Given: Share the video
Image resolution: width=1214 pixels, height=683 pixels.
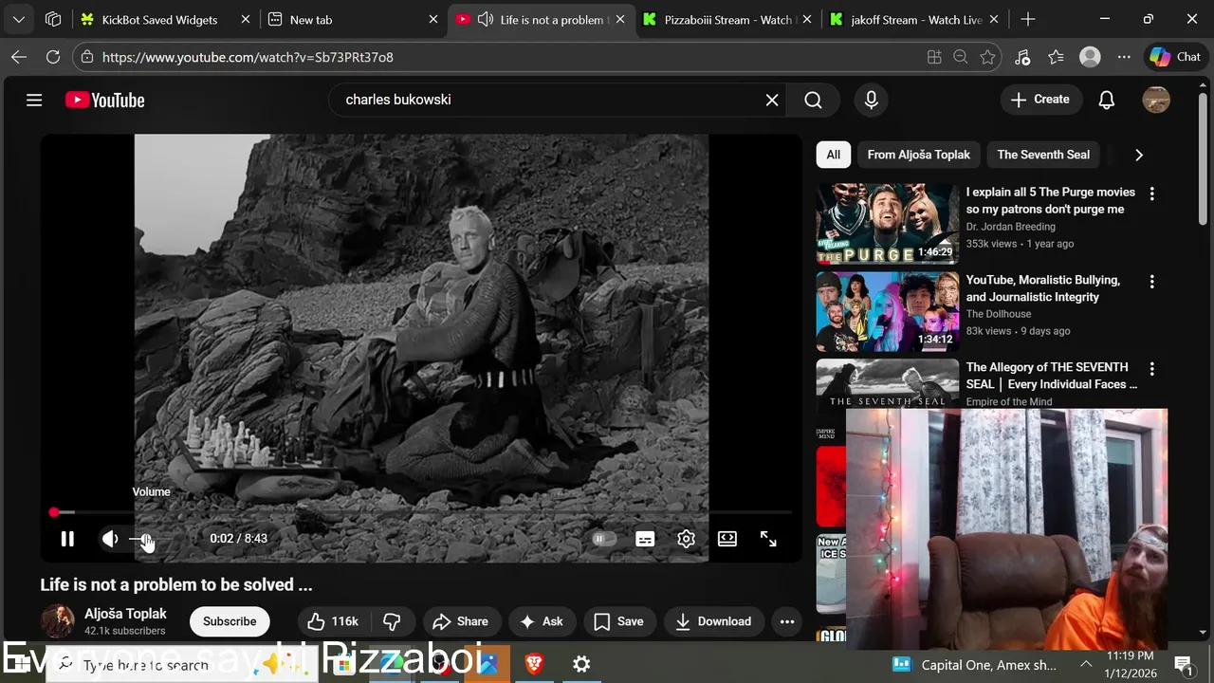Looking at the screenshot, I should tap(460, 621).
